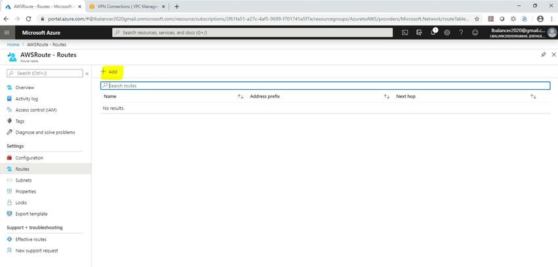558x267 pixels.
Task: Click the global Search resources box
Action: point(252,32)
